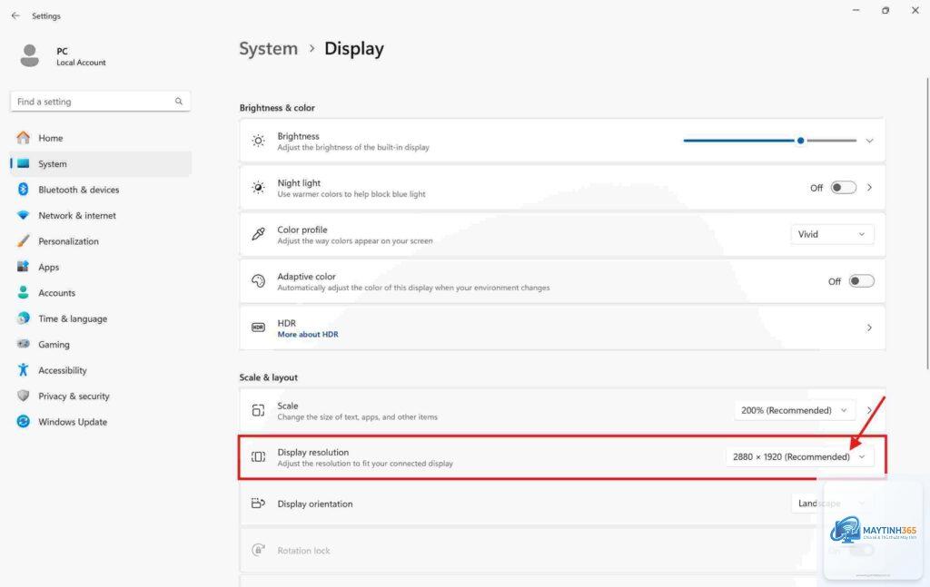This screenshot has height=587, width=930.
Task: Click the Scale & layout heading
Action: [x=268, y=377]
